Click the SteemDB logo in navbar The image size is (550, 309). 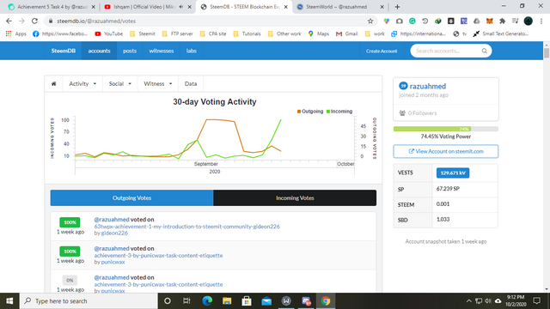click(x=63, y=51)
